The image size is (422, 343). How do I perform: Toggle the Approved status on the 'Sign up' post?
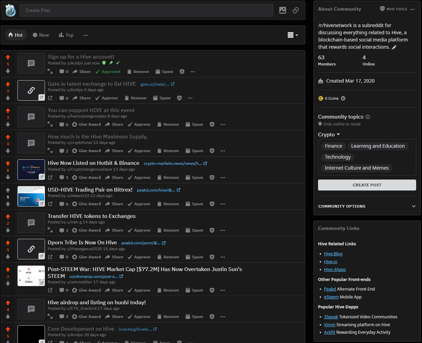point(108,72)
